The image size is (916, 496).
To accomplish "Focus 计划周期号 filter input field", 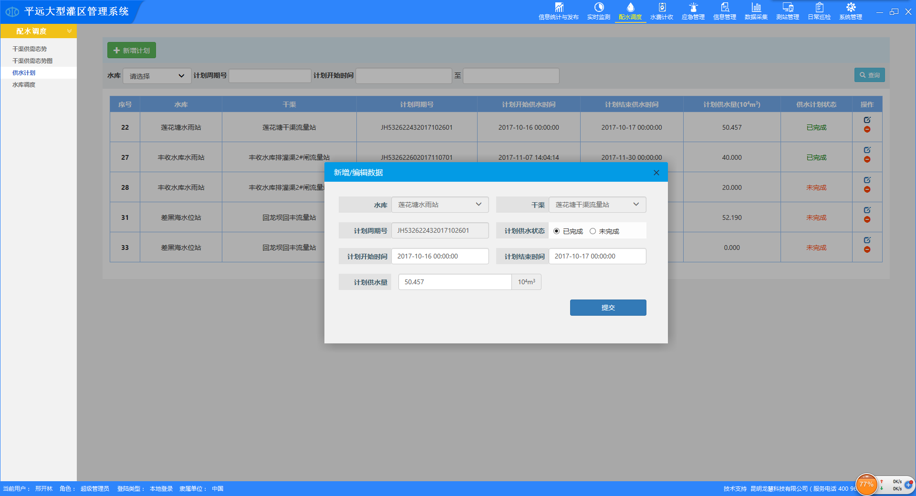I will [x=270, y=76].
